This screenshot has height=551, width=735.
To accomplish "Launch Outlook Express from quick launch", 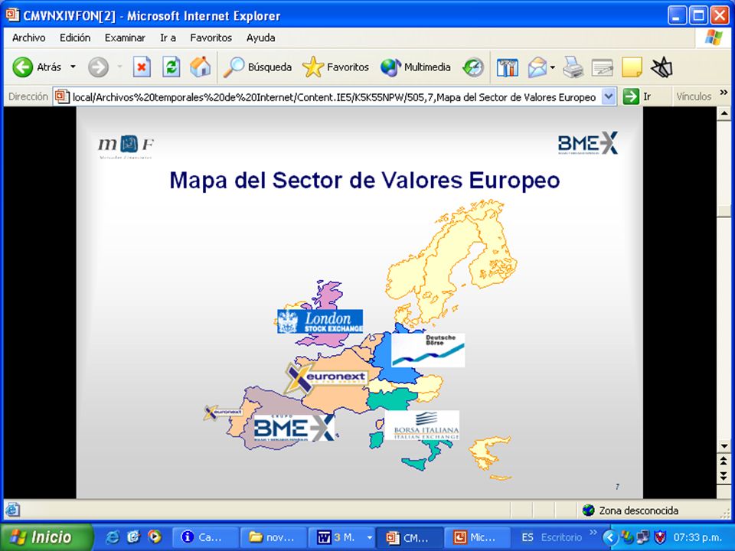I will (x=133, y=537).
